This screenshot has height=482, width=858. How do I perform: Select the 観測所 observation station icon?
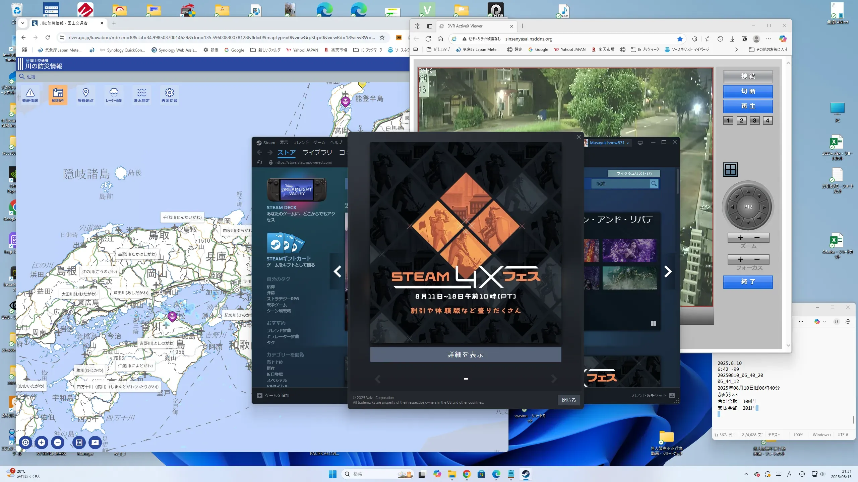click(58, 95)
